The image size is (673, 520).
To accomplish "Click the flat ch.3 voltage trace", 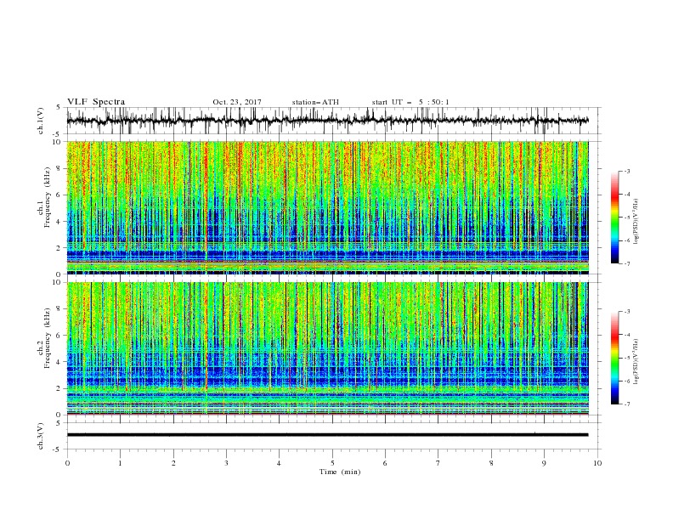I will click(327, 435).
